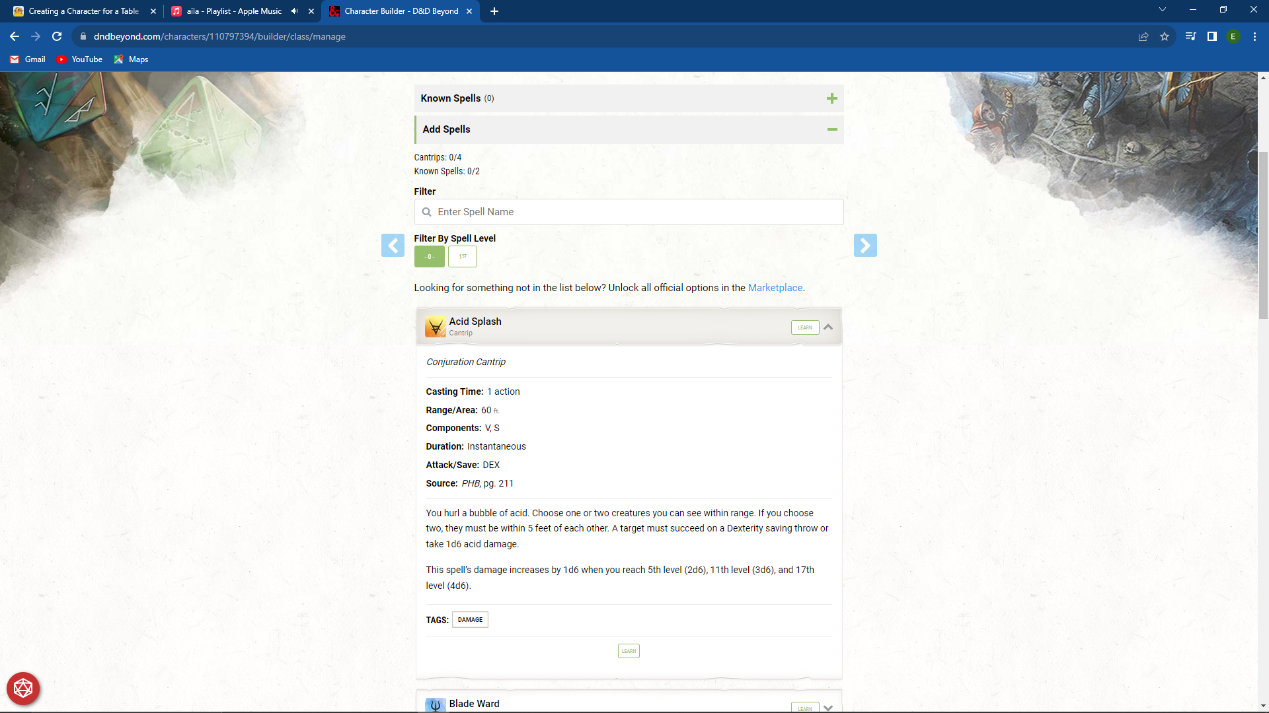Click the bookmark star icon

coord(1165,36)
